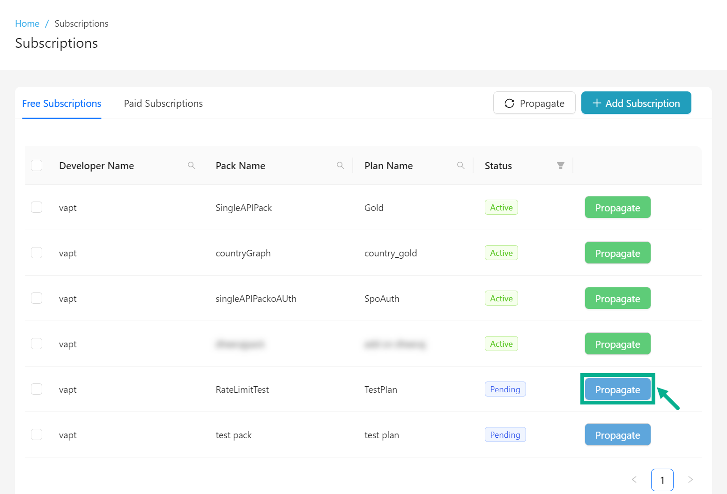
Task: Select the SingleAPIPack row checkbox
Action: (x=37, y=207)
